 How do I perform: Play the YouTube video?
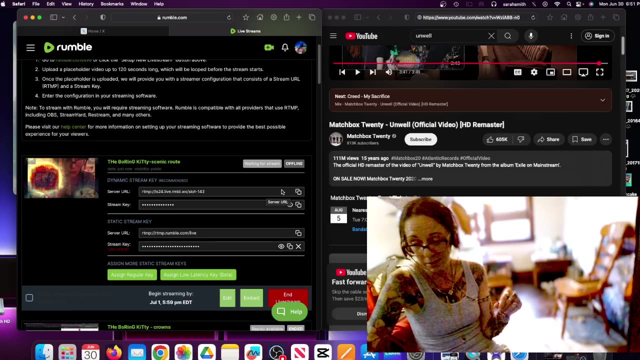tap(357, 72)
